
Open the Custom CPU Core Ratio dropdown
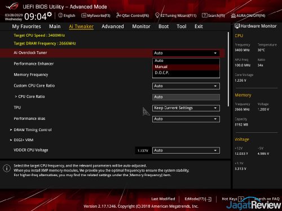pyautogui.click(x=186, y=86)
